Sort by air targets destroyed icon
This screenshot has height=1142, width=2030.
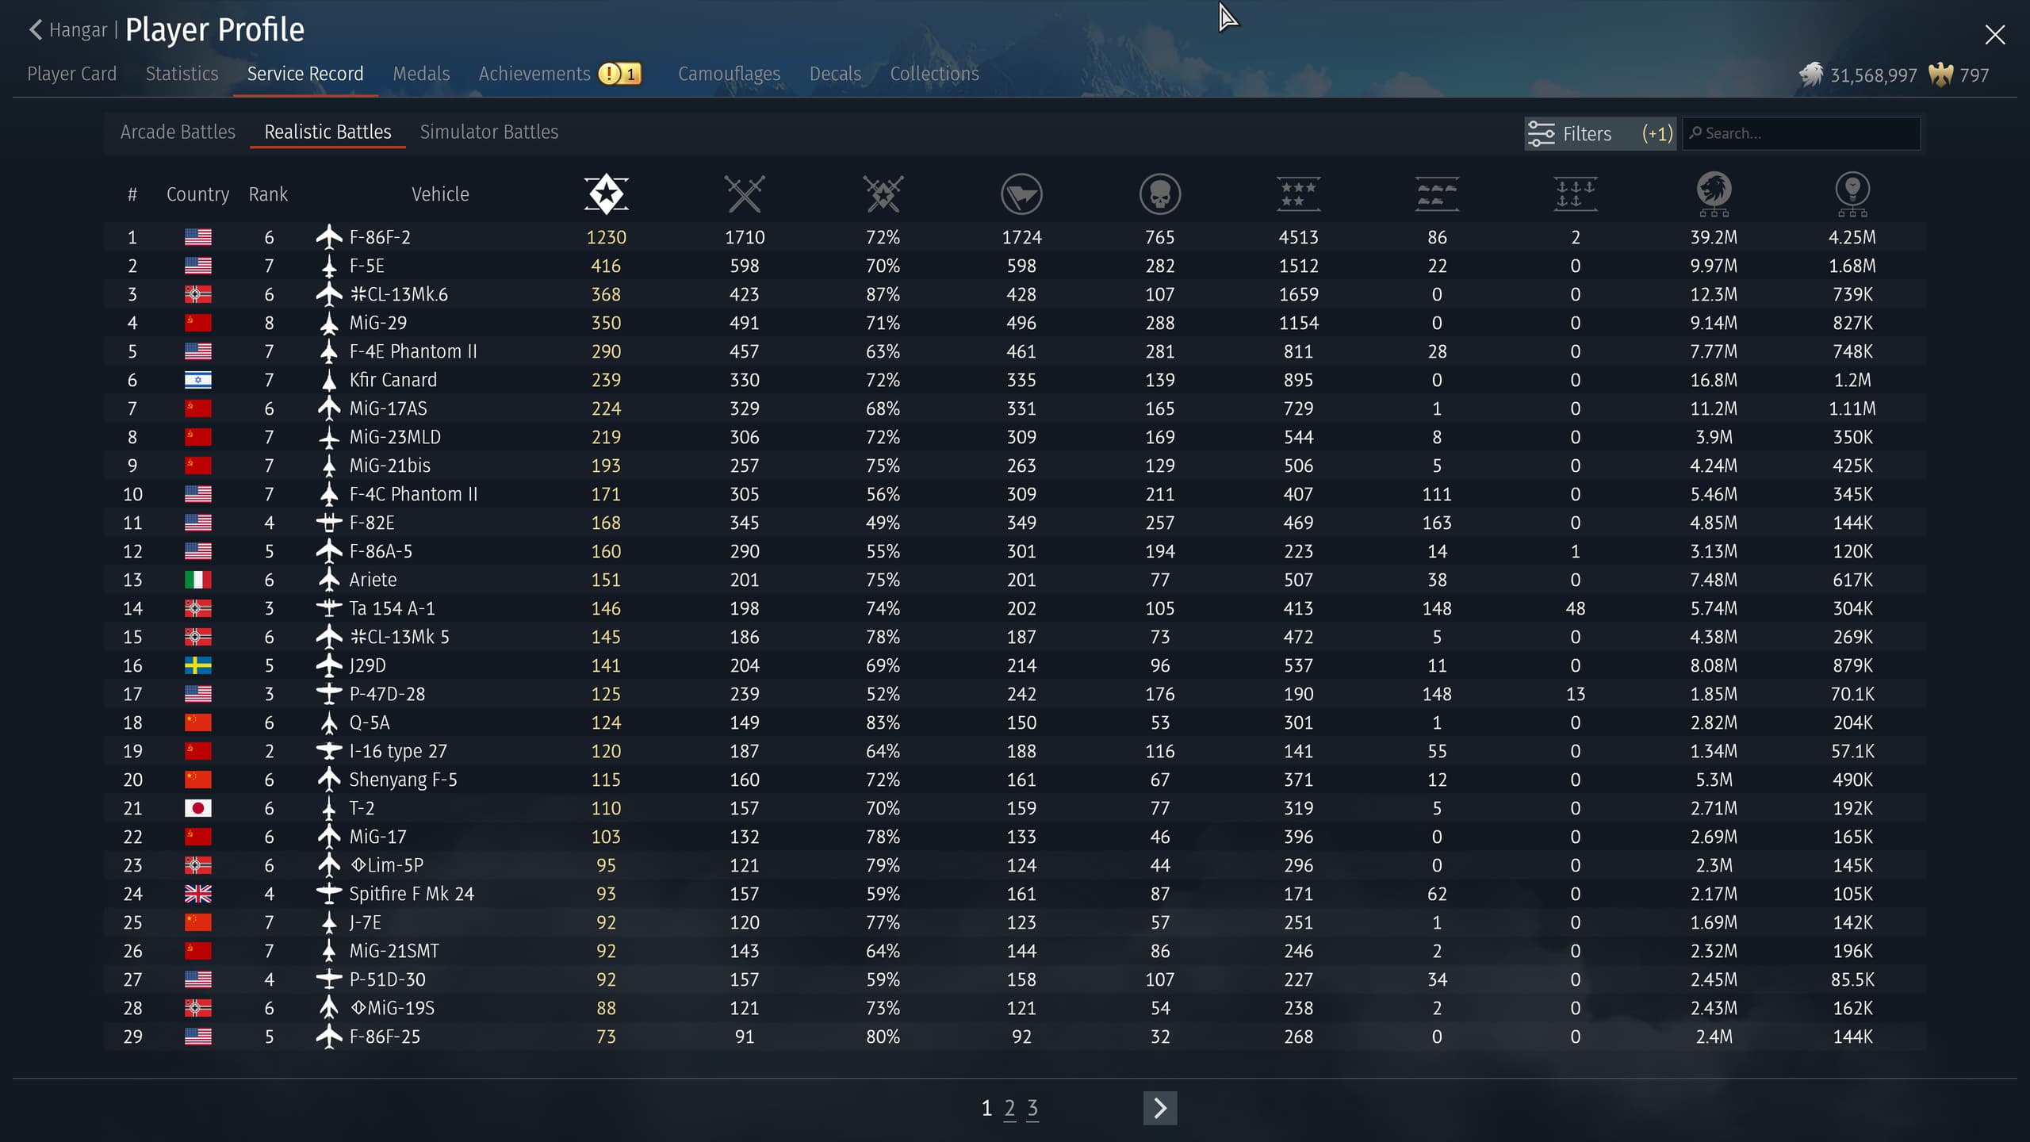(1437, 194)
